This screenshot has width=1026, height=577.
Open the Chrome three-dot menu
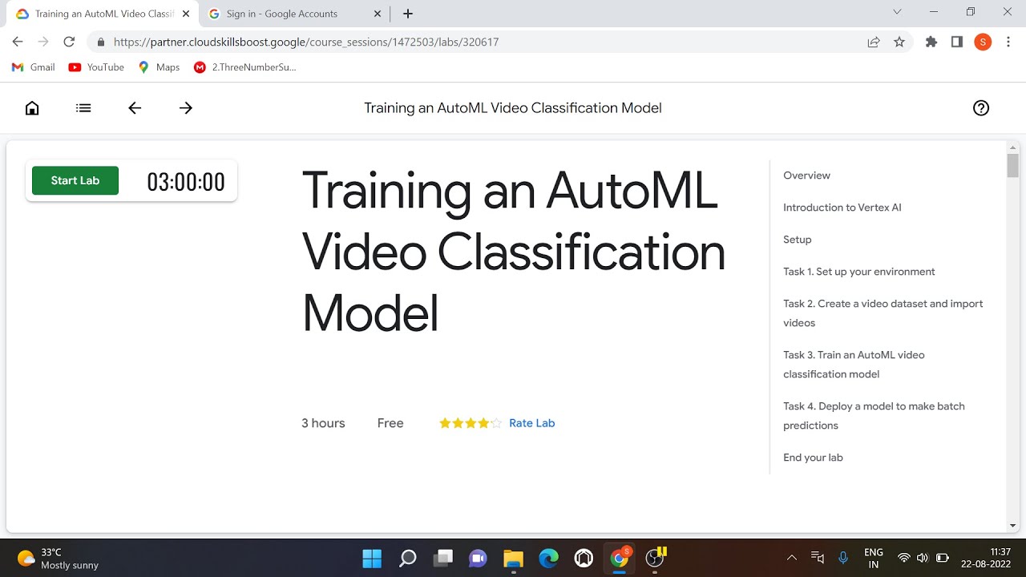click(x=1008, y=42)
